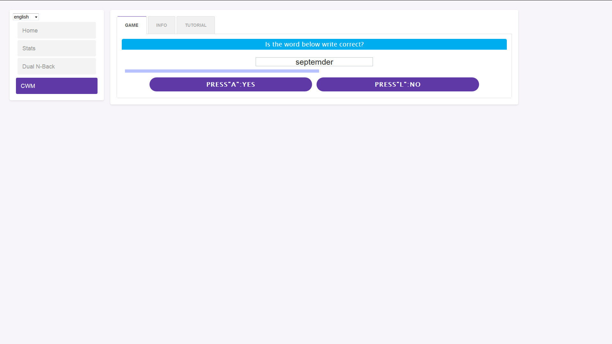Screen dimensions: 612x344
Task: Go to Home in sidebar
Action: tap(56, 31)
